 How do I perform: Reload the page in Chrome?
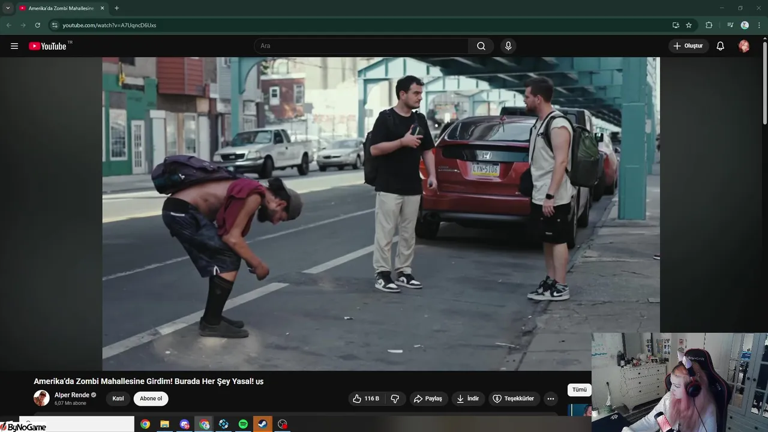[x=37, y=25]
